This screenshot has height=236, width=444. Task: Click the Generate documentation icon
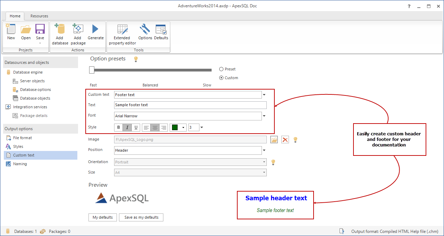pyautogui.click(x=95, y=29)
